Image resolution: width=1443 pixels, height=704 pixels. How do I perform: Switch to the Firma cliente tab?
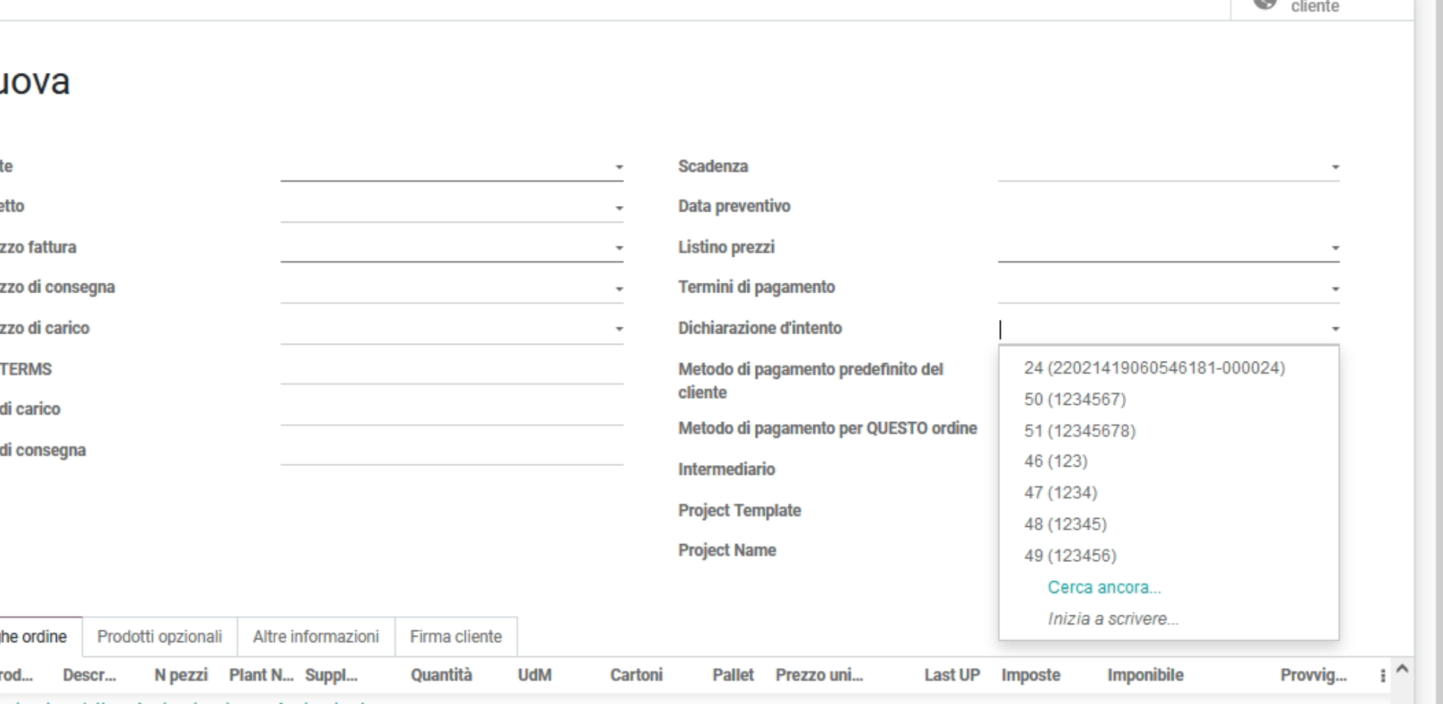tap(456, 637)
